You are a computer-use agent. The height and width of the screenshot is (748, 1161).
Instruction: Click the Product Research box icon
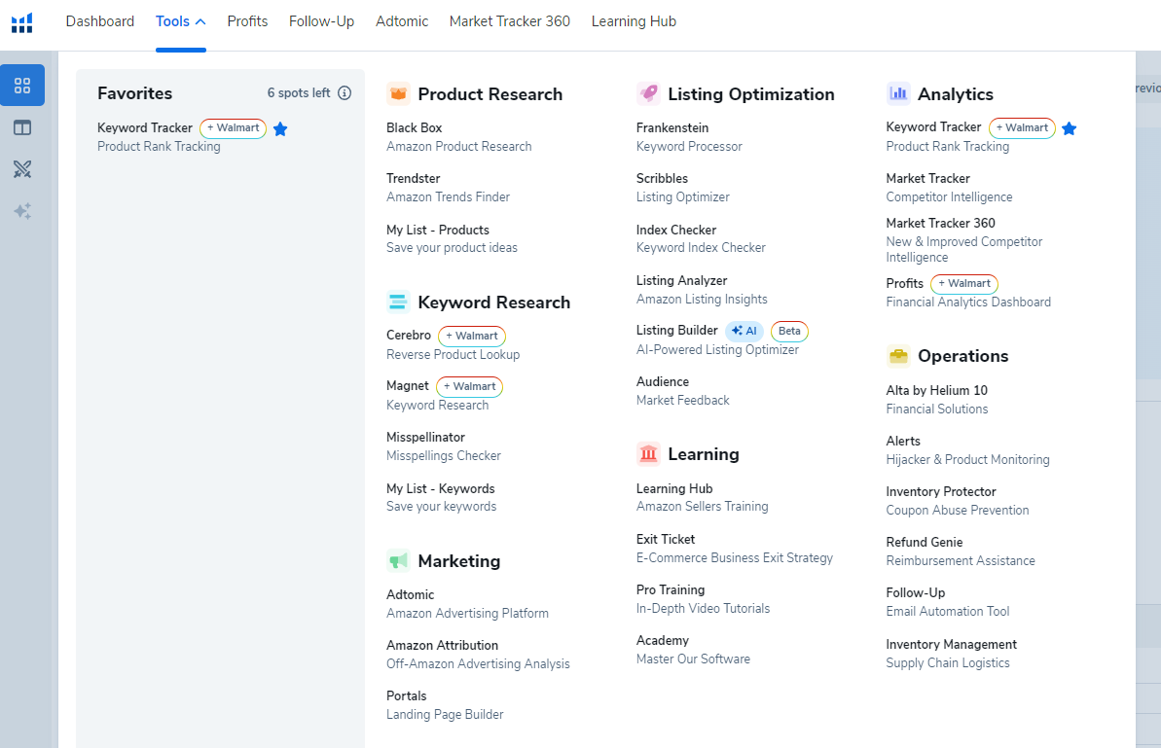pos(398,94)
